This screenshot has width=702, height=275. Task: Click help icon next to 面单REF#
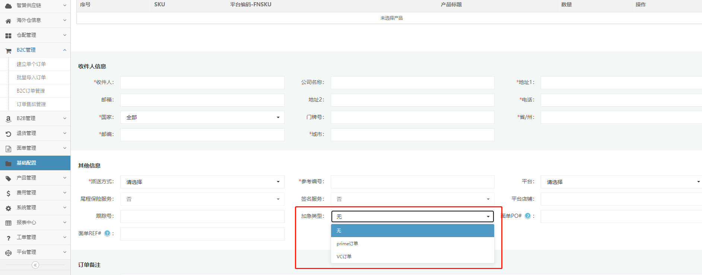tap(107, 233)
